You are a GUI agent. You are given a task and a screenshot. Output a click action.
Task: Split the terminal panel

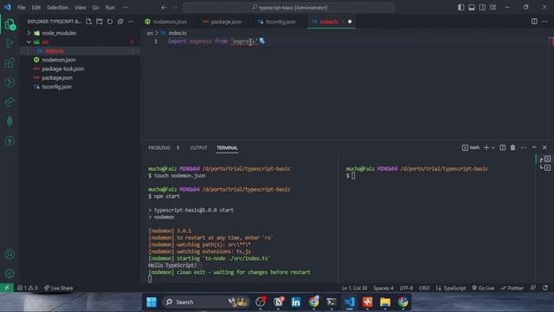502,147
